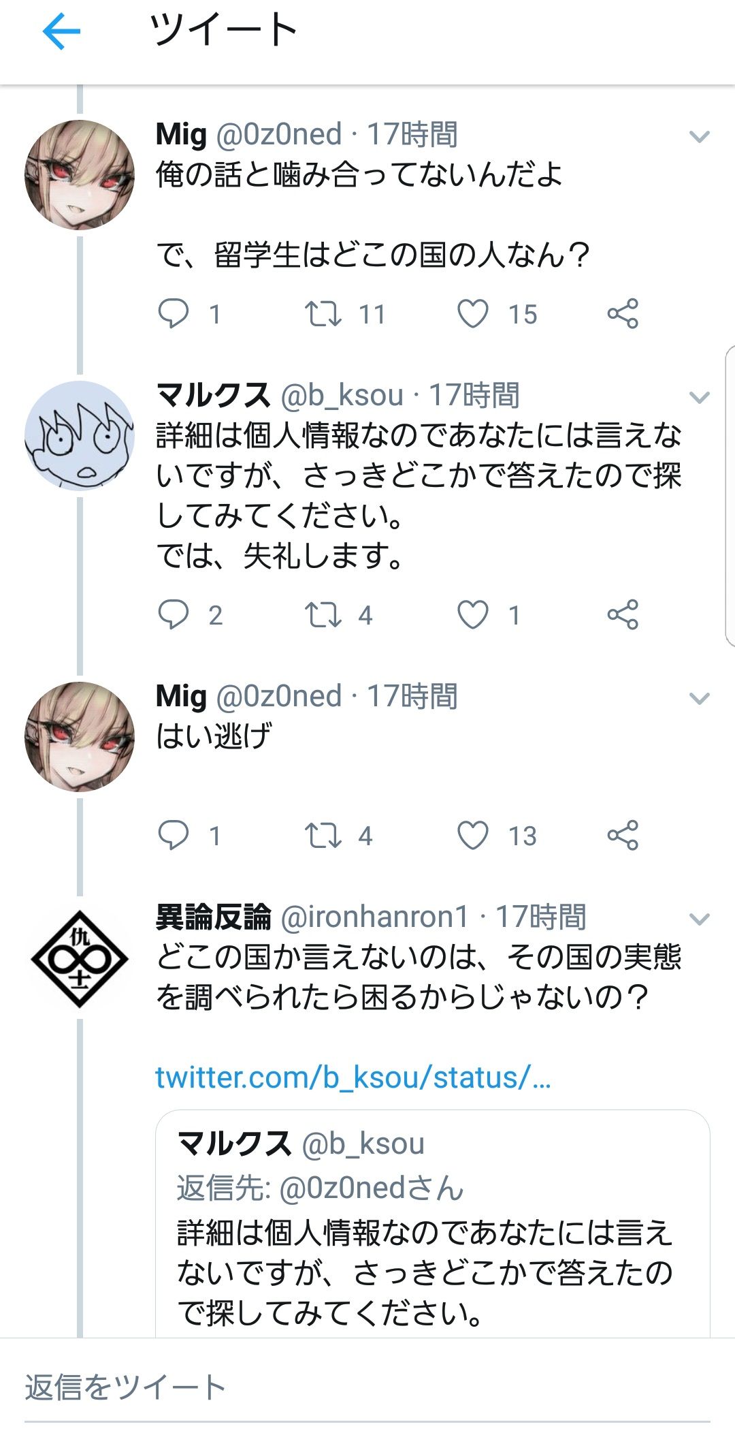This screenshot has height=1433, width=735.
Task: Retweet Mig's tweet with 11 retweets
Action: pyautogui.click(x=323, y=314)
